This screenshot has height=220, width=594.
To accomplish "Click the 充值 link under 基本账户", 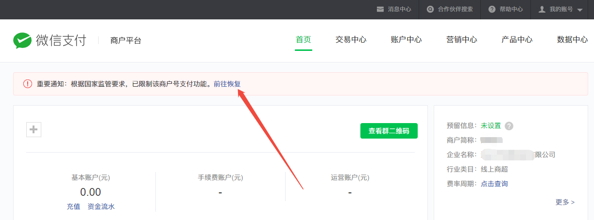I will pos(73,206).
